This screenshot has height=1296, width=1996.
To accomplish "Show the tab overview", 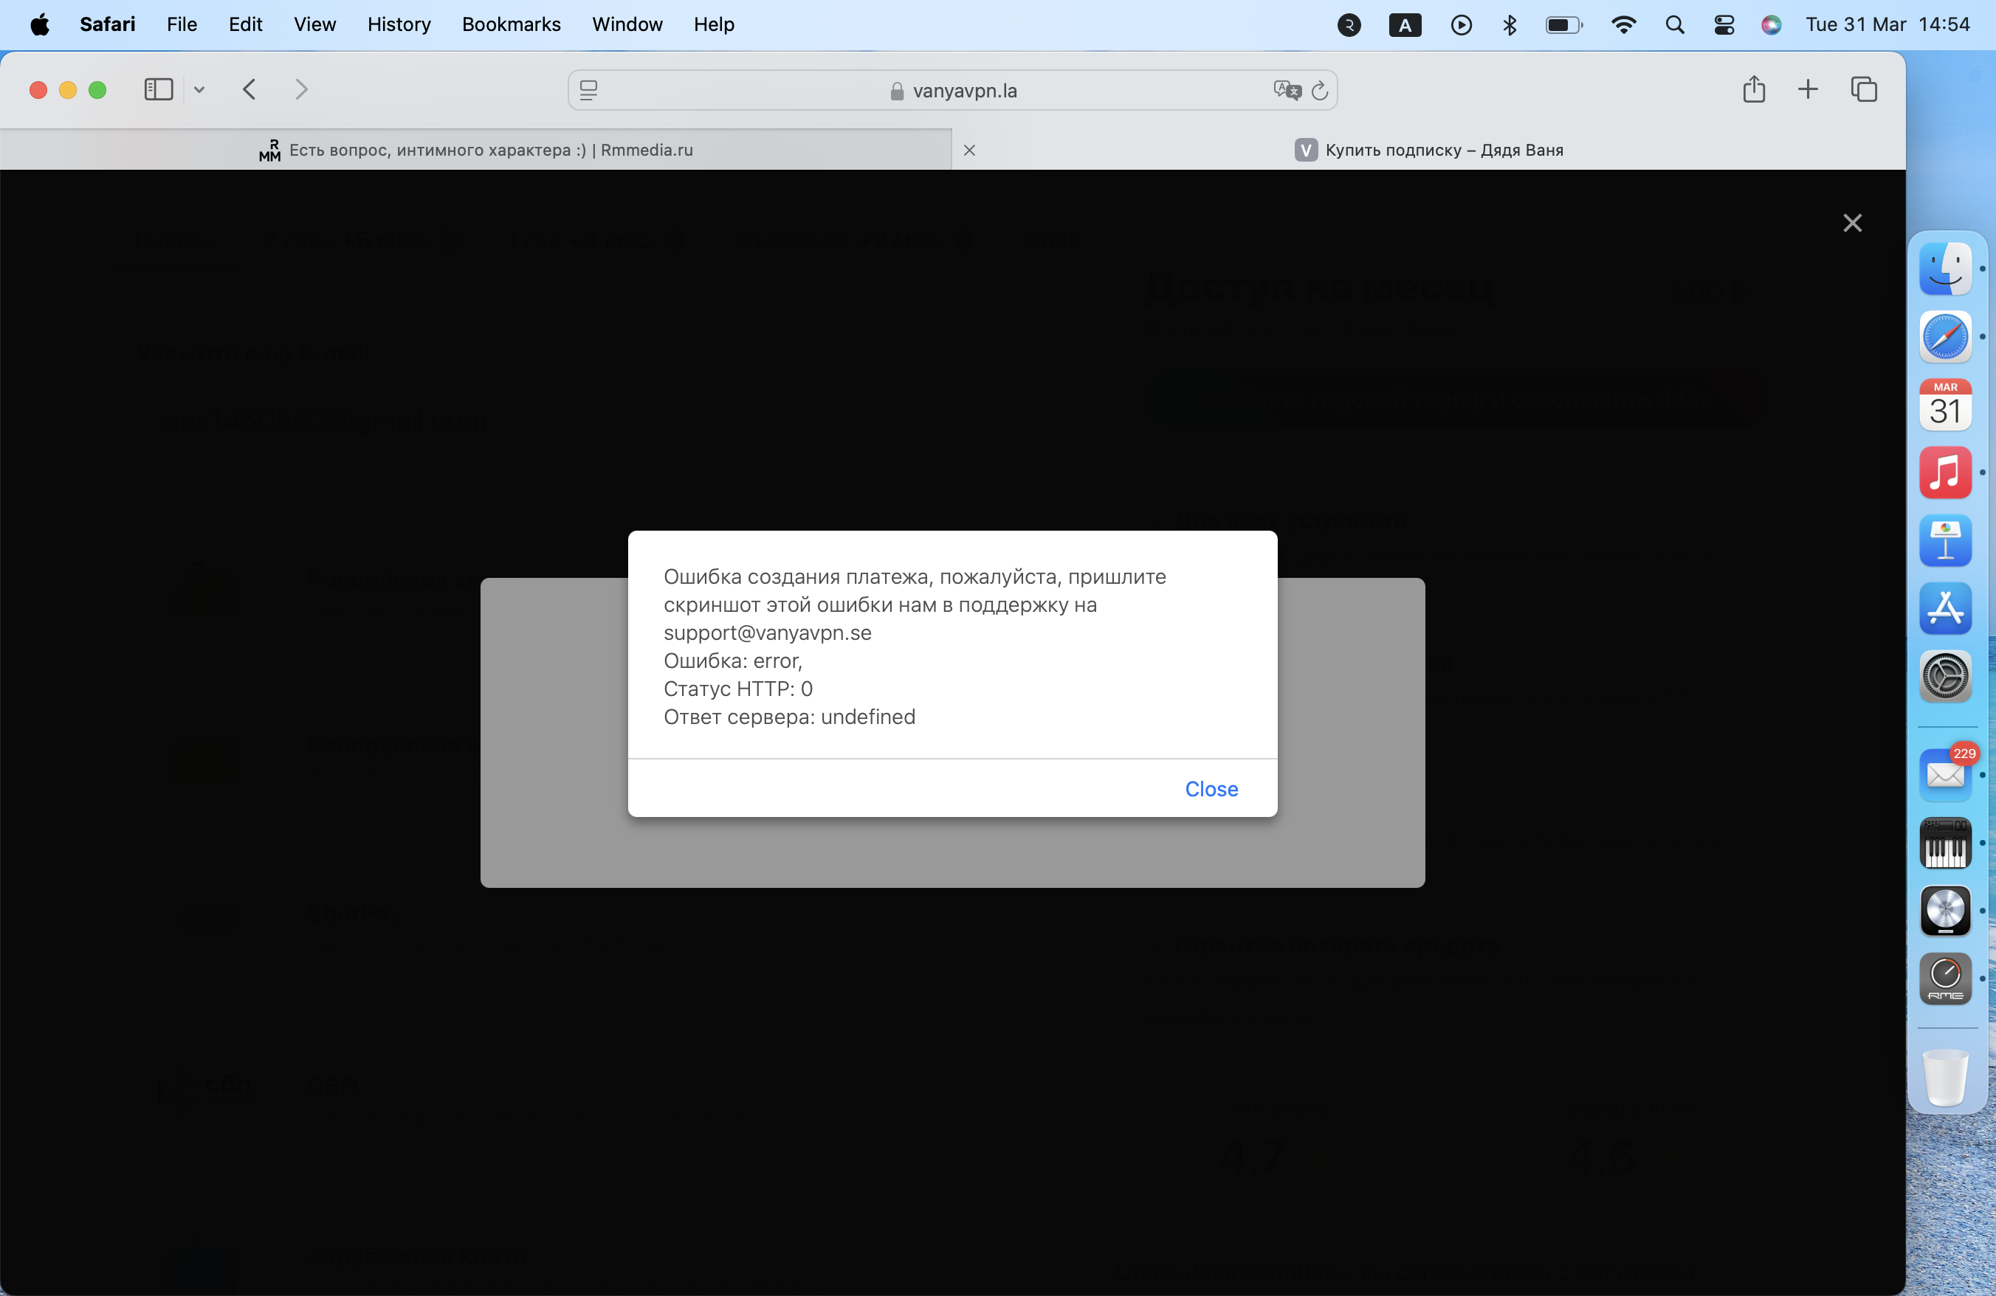I will [1863, 90].
